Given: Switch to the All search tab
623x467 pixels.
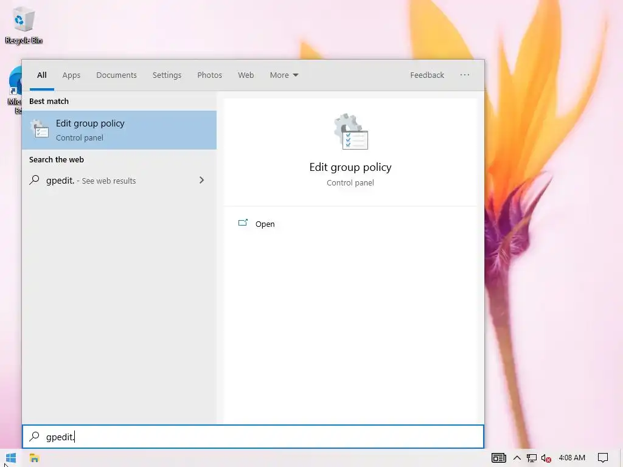Looking at the screenshot, I should coord(42,75).
